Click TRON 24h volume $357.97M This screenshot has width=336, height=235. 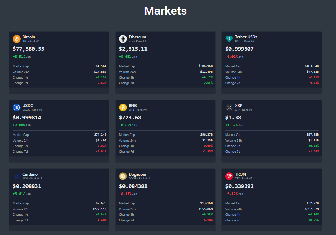(312, 209)
